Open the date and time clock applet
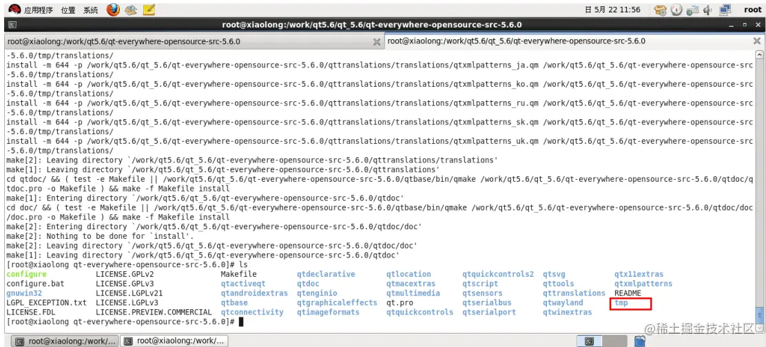This screenshot has width=766, height=347. click(612, 10)
